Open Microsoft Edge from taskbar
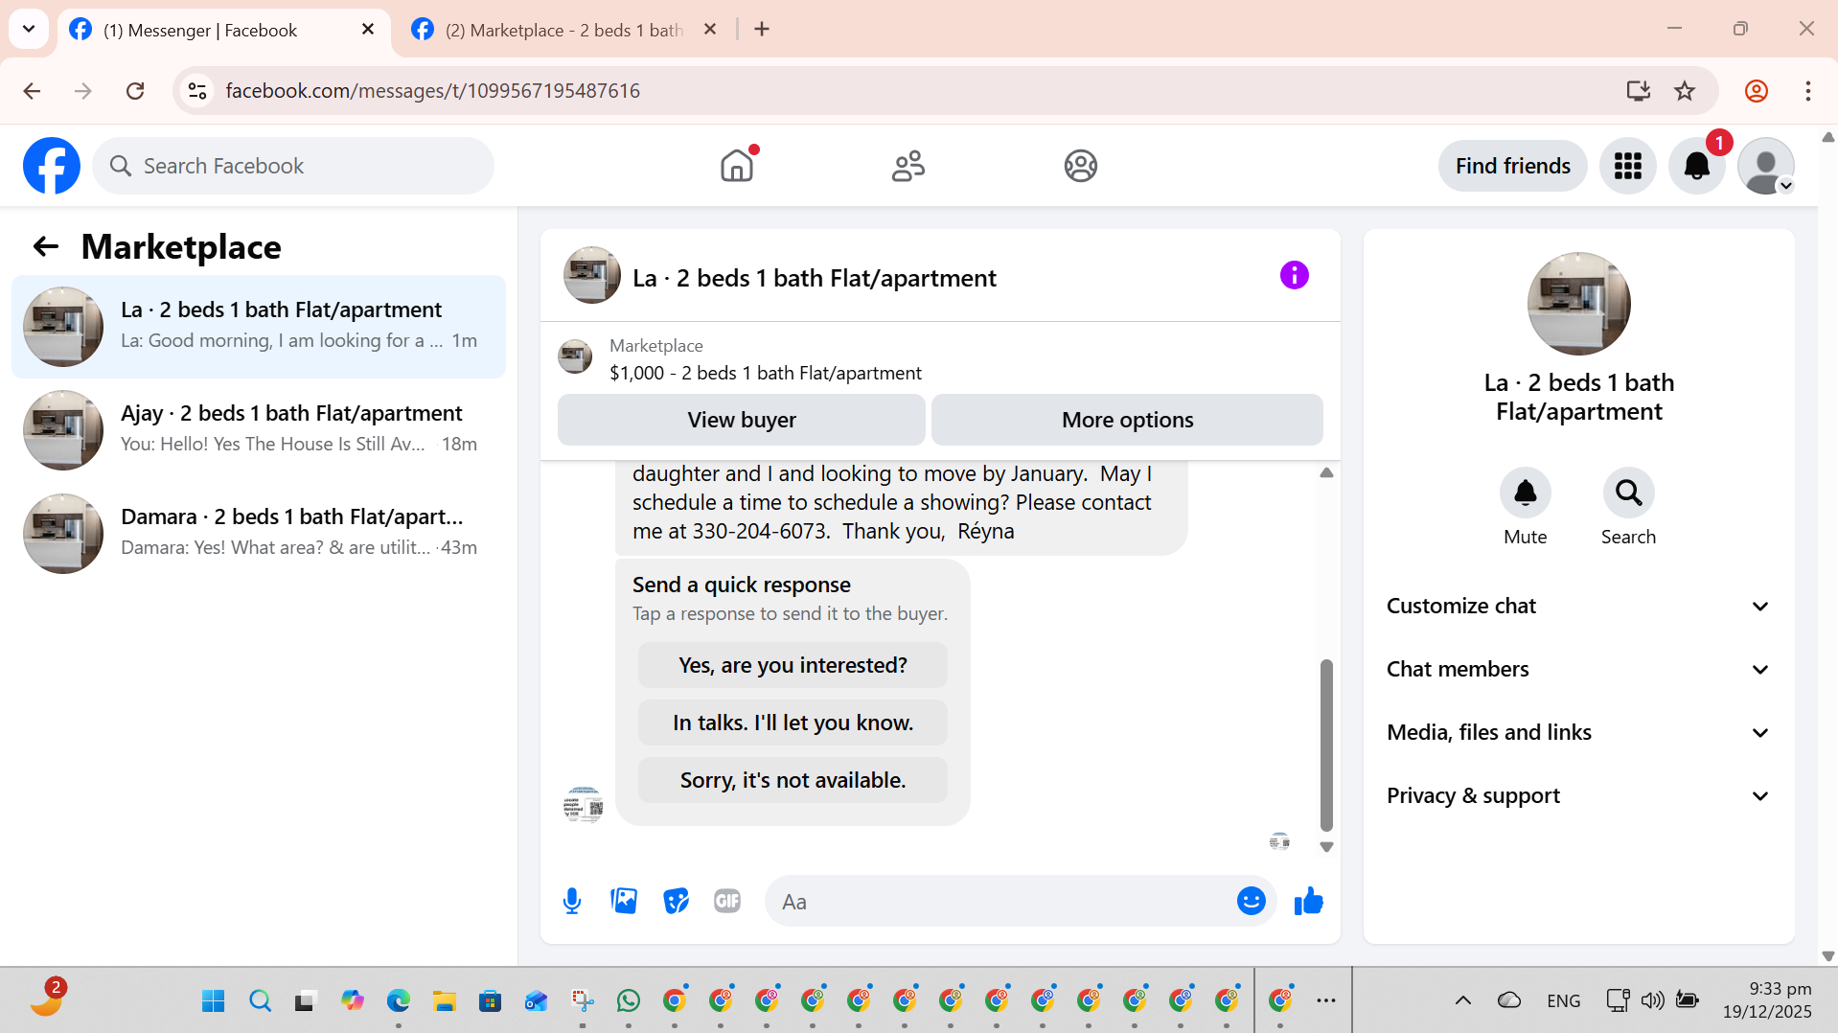This screenshot has height=1033, width=1838. [x=398, y=1000]
